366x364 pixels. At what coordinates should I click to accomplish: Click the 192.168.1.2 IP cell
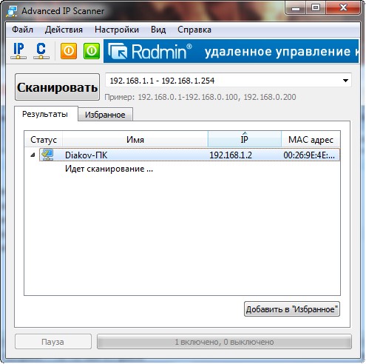pyautogui.click(x=231, y=155)
